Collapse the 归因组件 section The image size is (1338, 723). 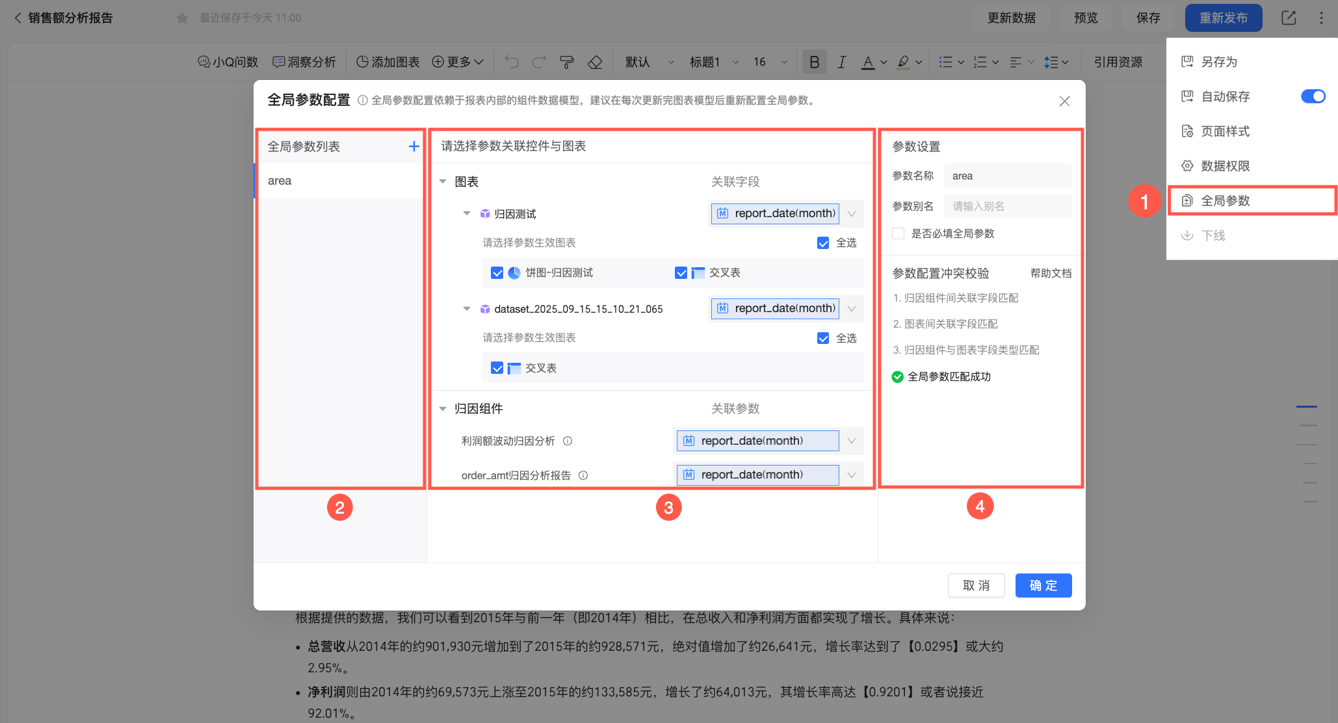click(443, 409)
